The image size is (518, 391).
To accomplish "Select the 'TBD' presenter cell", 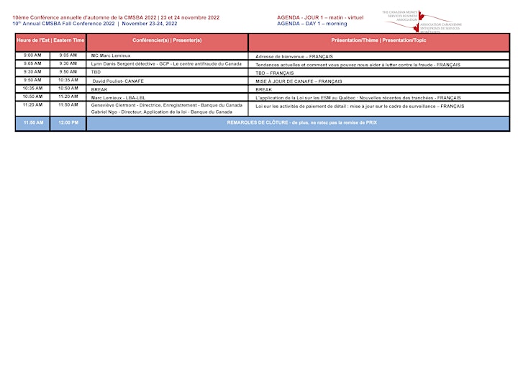I will (x=167, y=72).
